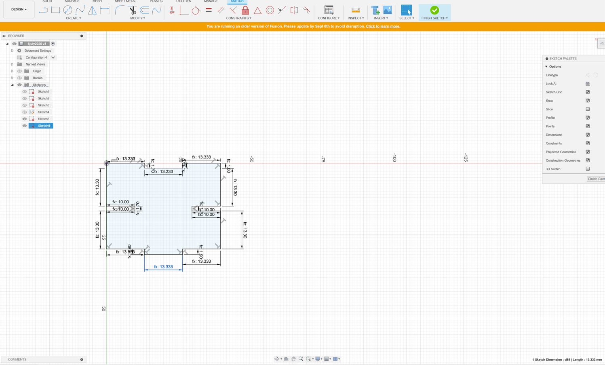Click the Configure table icon
This screenshot has height=365, width=605.
[x=329, y=10]
